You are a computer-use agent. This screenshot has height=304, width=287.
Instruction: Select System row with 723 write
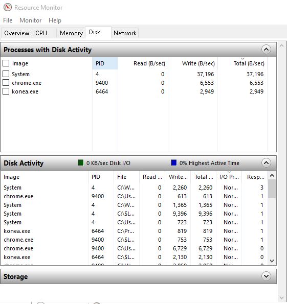(x=134, y=222)
